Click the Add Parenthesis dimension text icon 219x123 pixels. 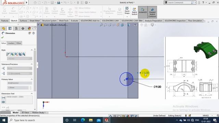tap(3, 98)
